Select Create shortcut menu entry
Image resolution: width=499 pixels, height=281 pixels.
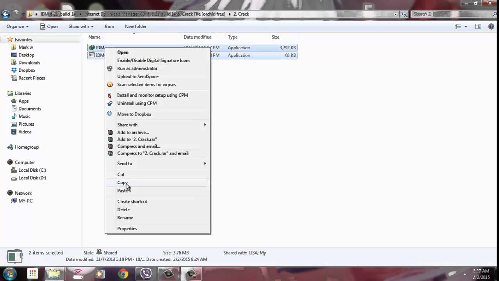(x=158, y=202)
